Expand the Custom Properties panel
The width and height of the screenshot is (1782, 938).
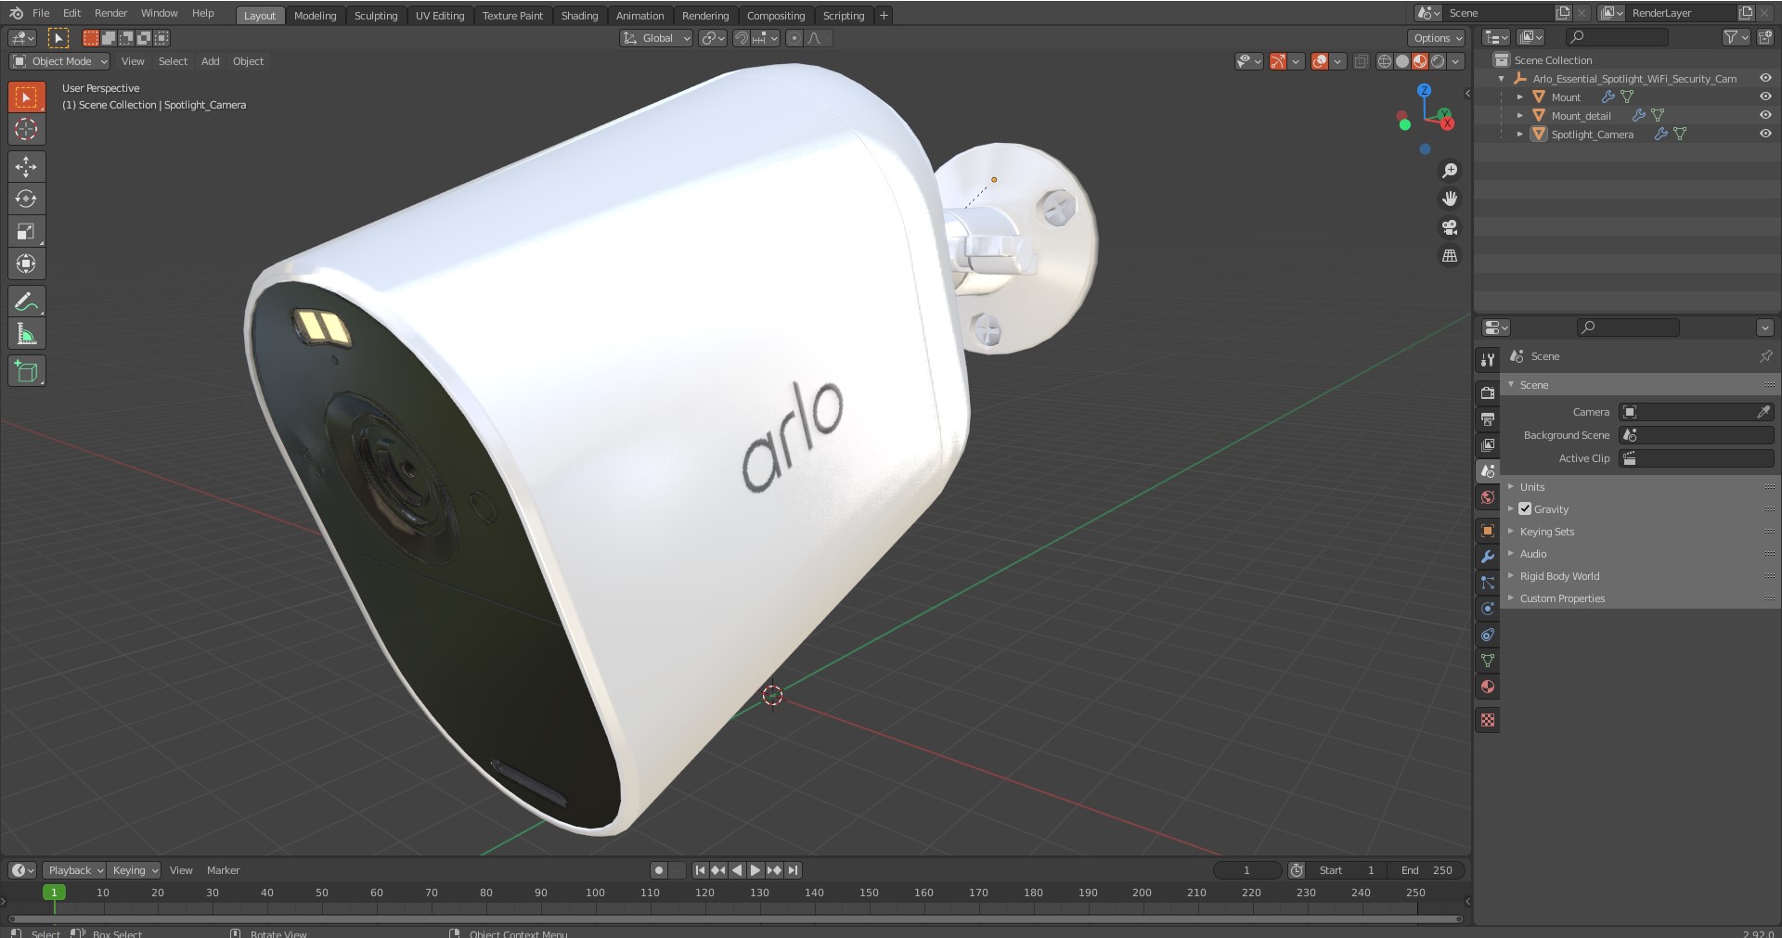[1562, 598]
